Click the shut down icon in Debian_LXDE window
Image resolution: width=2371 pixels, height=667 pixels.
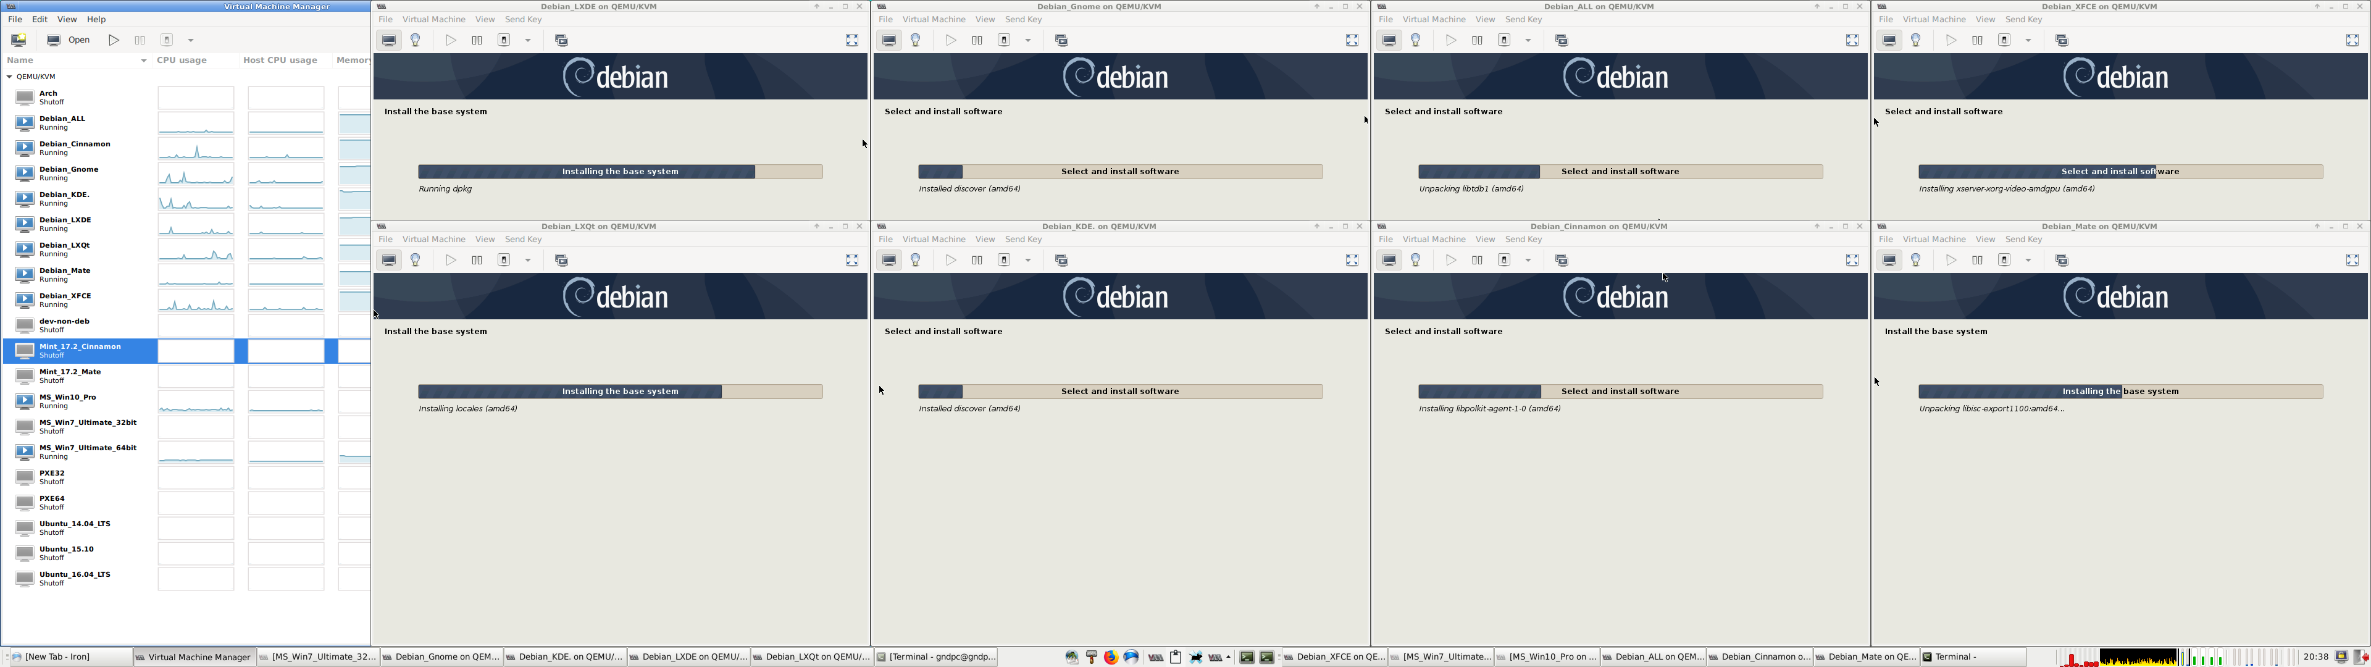tap(504, 40)
